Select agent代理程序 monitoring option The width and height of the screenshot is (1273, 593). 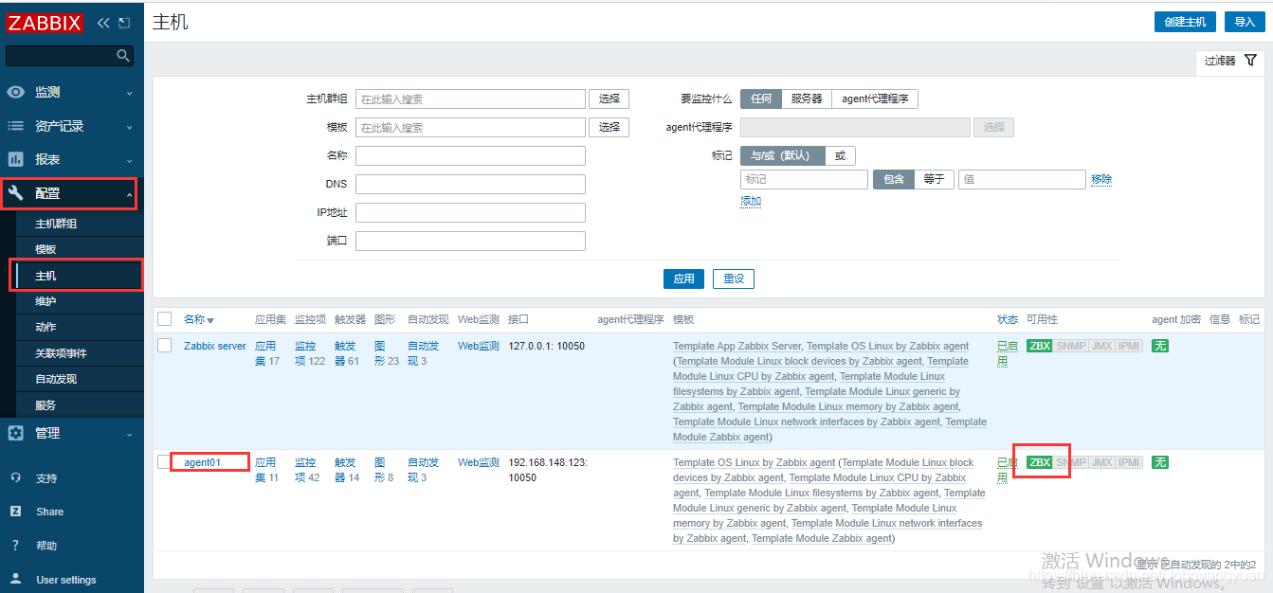875,99
